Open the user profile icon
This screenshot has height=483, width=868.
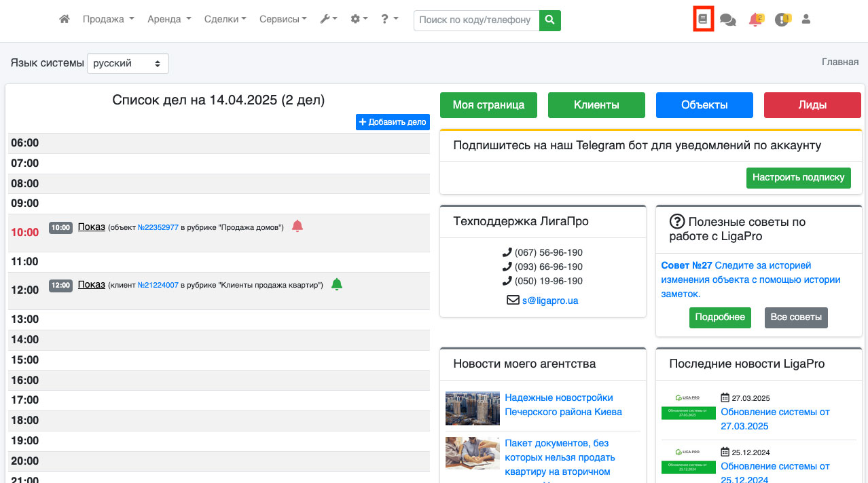click(x=806, y=20)
